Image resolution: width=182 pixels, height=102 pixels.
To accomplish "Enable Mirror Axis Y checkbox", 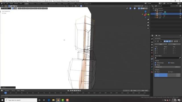I will [x=156, y=51].
